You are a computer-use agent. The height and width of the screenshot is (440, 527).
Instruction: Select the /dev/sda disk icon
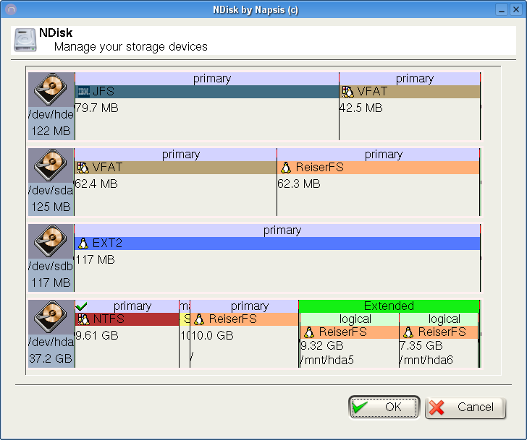[x=51, y=165]
